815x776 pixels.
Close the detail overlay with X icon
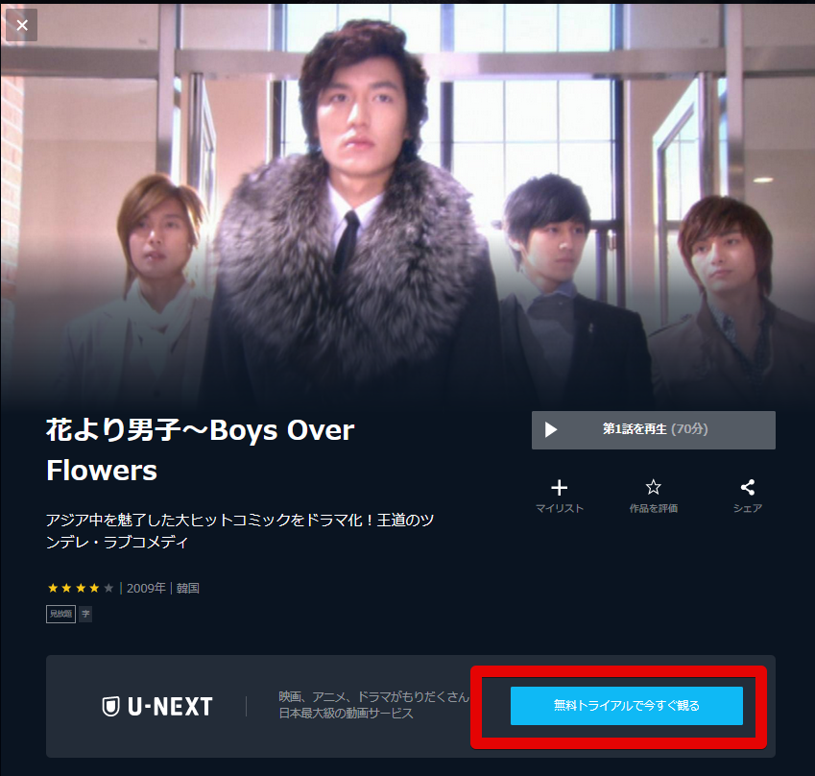pos(22,25)
